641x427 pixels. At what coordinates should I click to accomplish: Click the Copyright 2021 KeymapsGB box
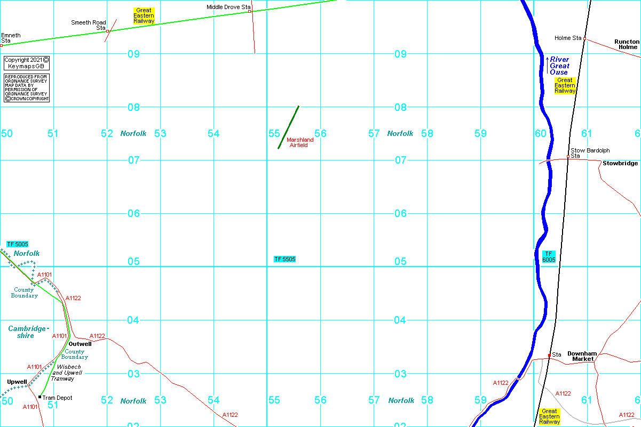coord(27,63)
